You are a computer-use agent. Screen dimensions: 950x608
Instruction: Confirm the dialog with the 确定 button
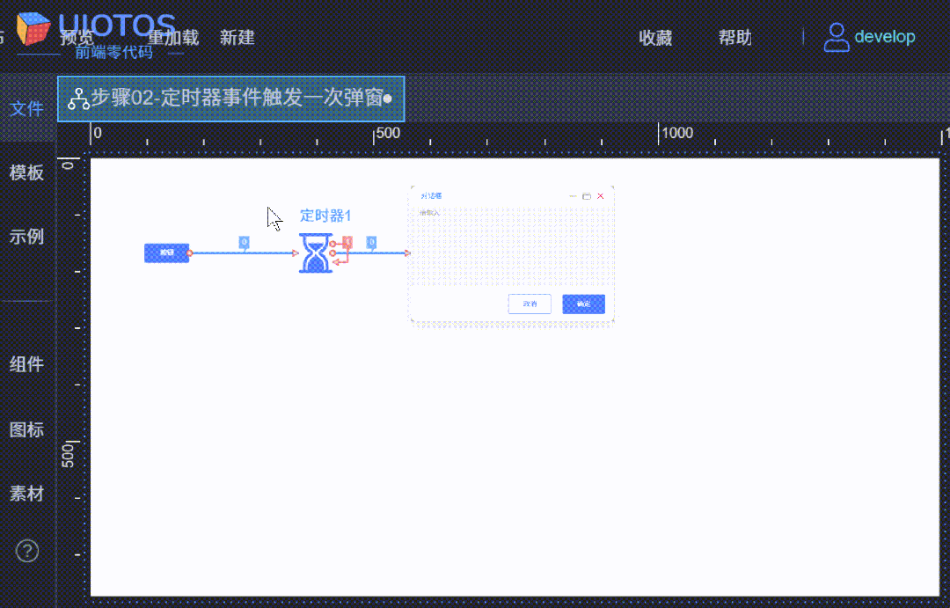point(583,304)
